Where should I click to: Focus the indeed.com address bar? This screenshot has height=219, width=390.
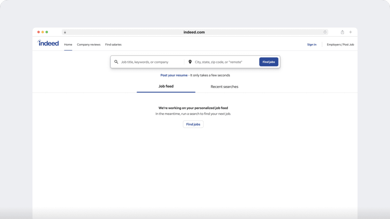coord(194,32)
